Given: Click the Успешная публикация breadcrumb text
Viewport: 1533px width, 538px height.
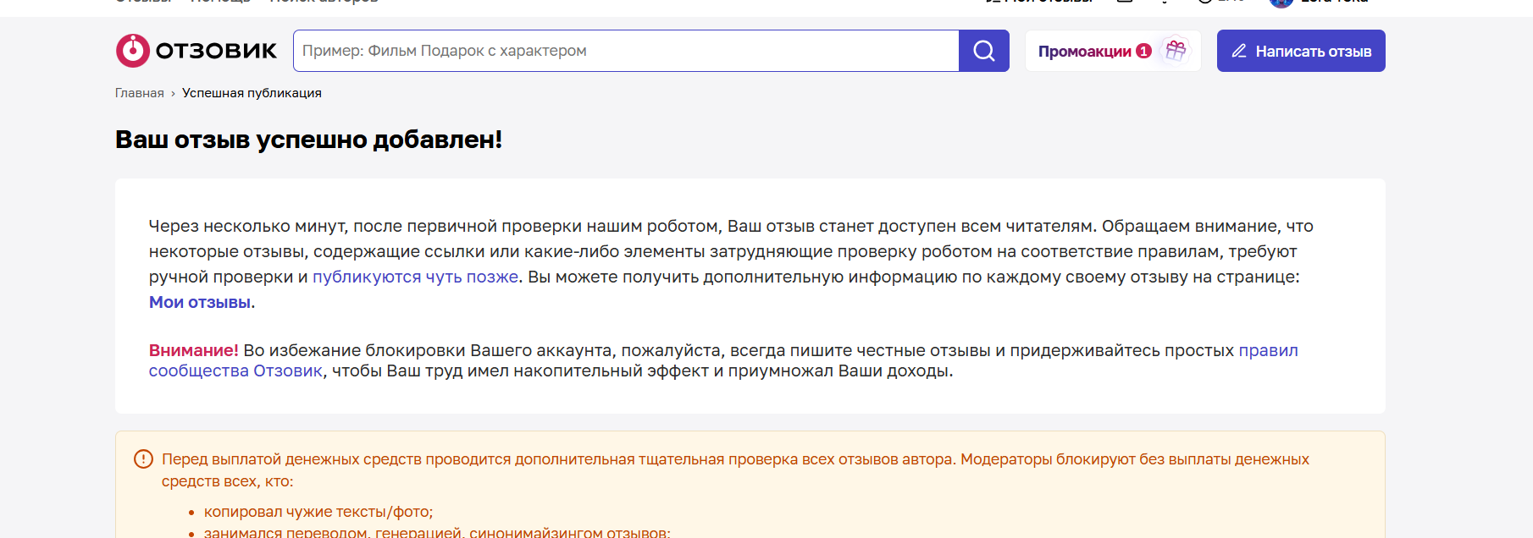Looking at the screenshot, I should tap(252, 93).
